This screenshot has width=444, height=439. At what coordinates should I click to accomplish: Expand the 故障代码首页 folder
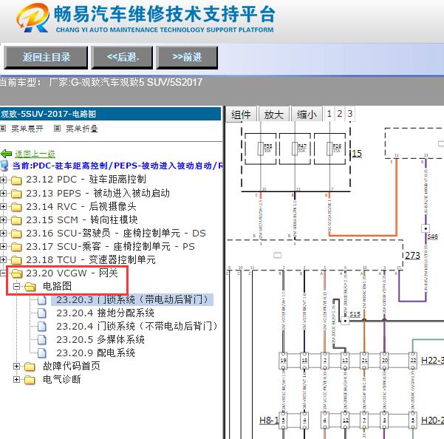coord(17,367)
